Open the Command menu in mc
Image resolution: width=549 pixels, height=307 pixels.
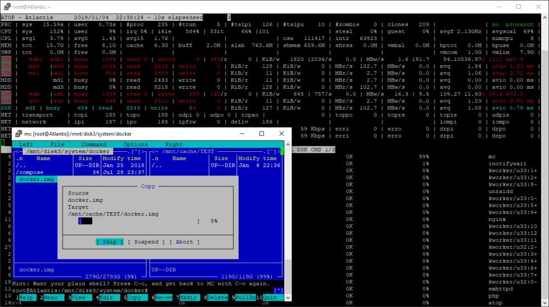[x=94, y=144]
